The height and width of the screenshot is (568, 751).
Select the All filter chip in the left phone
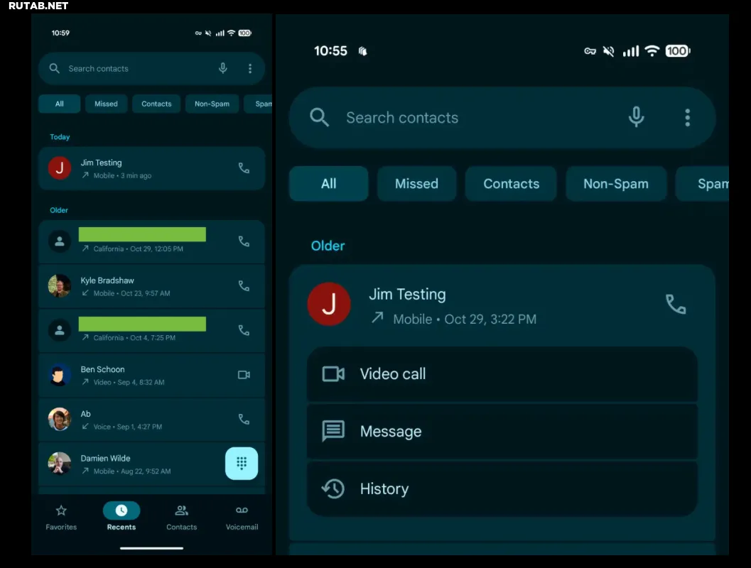(60, 104)
